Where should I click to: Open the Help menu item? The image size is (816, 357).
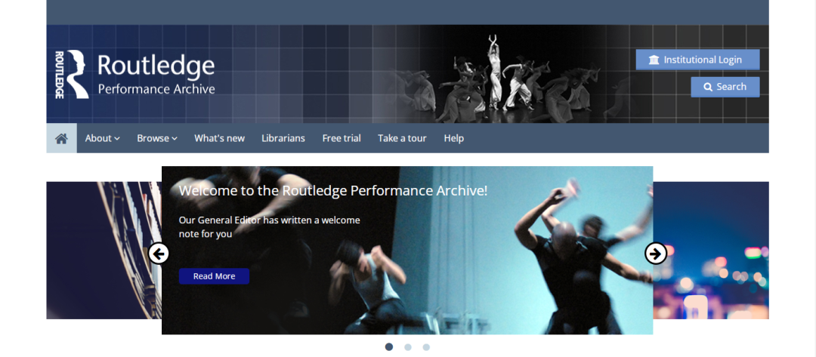tap(453, 138)
